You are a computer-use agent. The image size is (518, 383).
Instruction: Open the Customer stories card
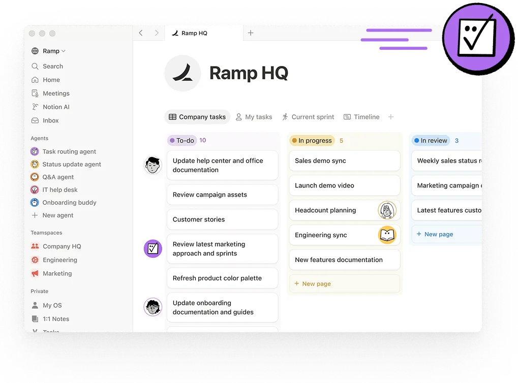[222, 219]
